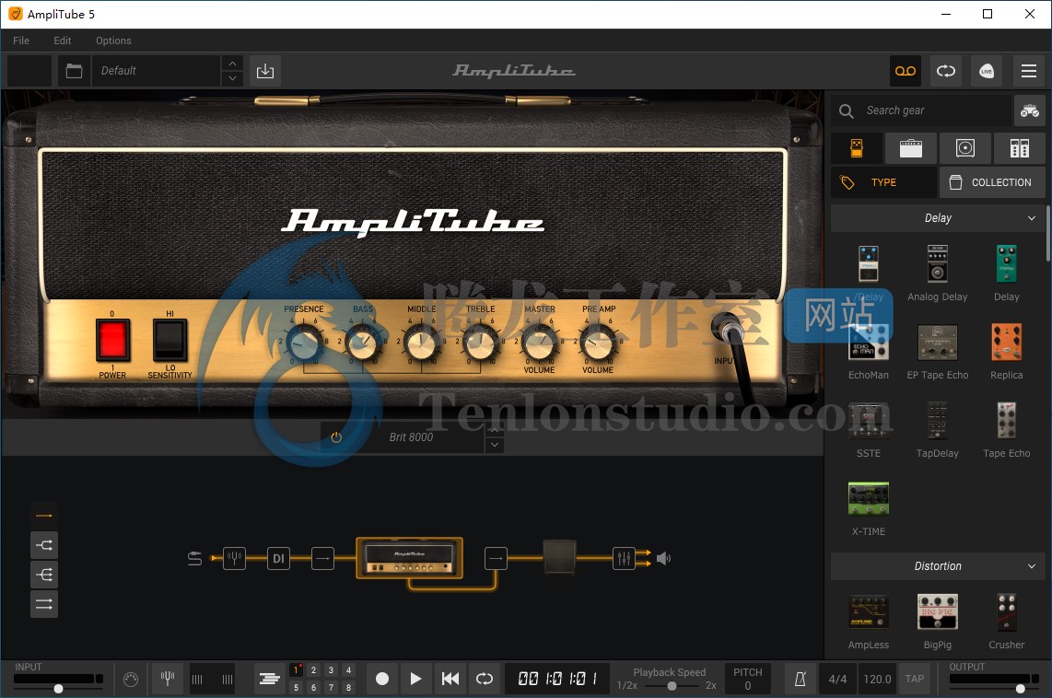The height and width of the screenshot is (698, 1052).
Task: Open the tape recorder panel
Action: tap(905, 70)
